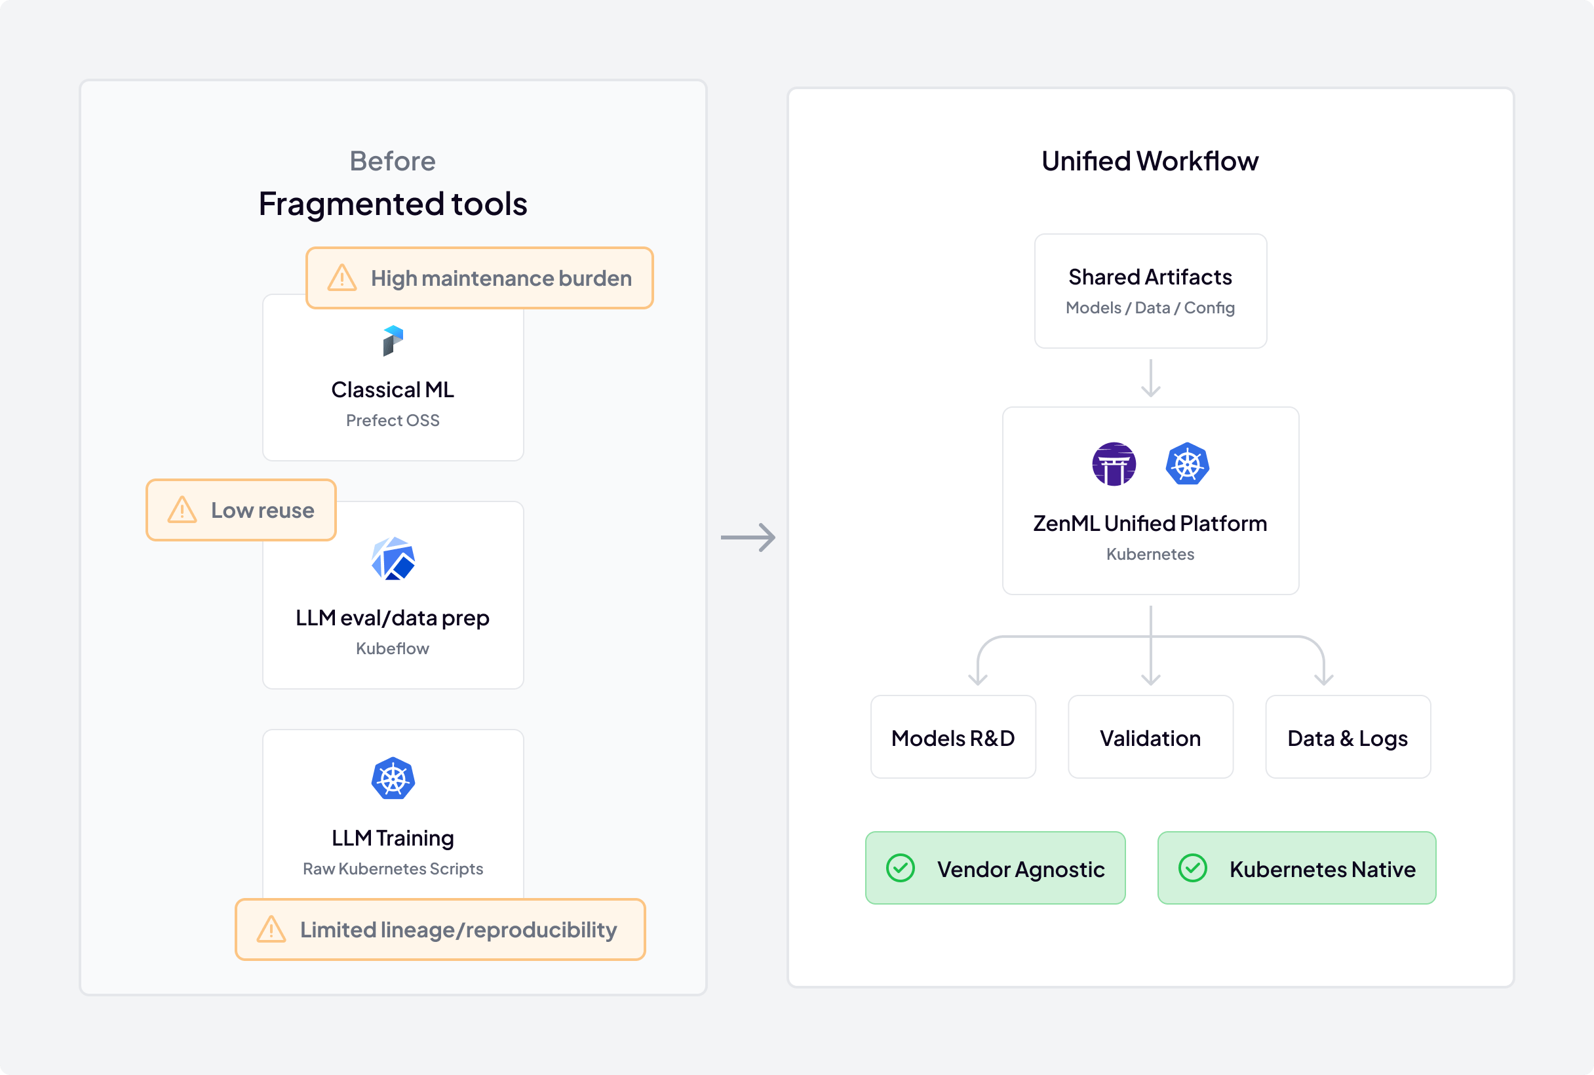Select the Low reuse warning badge
The height and width of the screenshot is (1075, 1594).
(x=241, y=510)
